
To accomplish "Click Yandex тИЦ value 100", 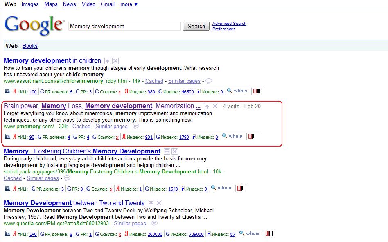I will click(x=33, y=92).
